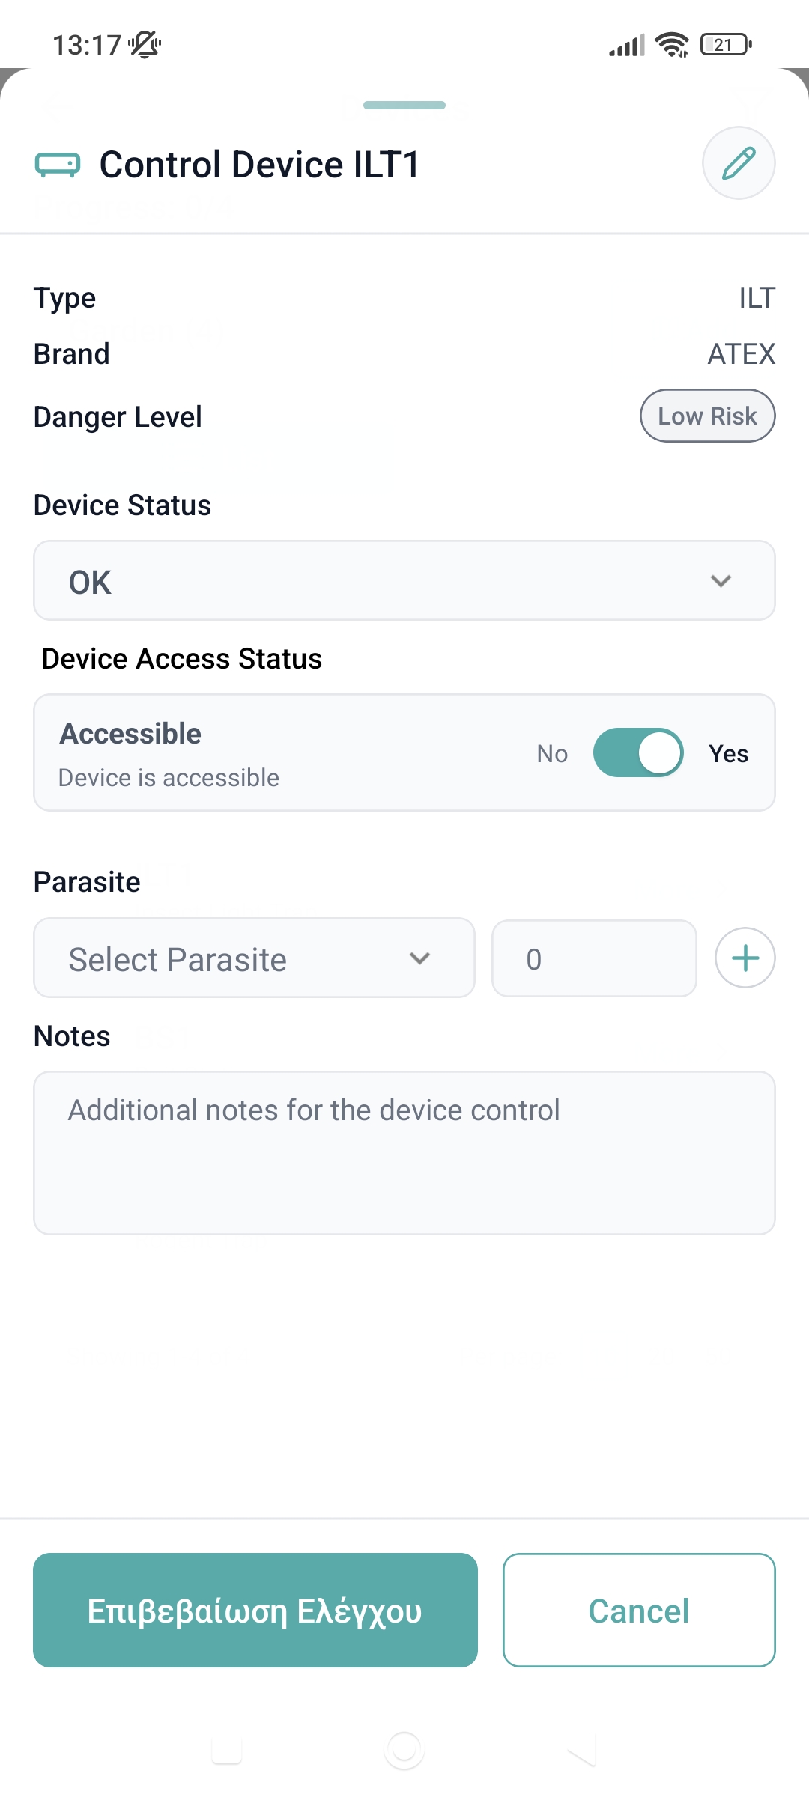
Task: Select the 'Yes' accessibility option
Action: [x=728, y=753]
